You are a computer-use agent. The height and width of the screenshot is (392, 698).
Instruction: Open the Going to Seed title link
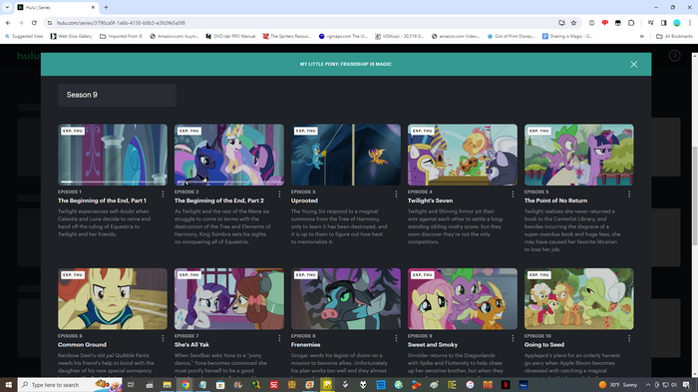(x=544, y=345)
